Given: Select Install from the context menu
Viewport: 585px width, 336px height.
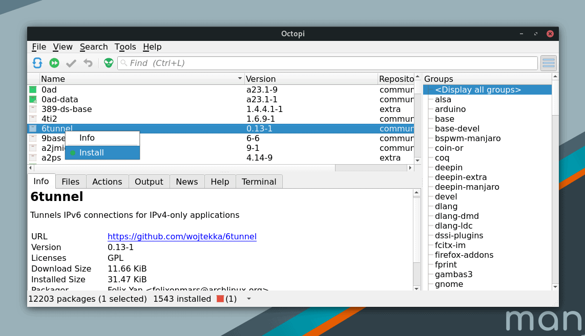Looking at the screenshot, I should click(92, 152).
